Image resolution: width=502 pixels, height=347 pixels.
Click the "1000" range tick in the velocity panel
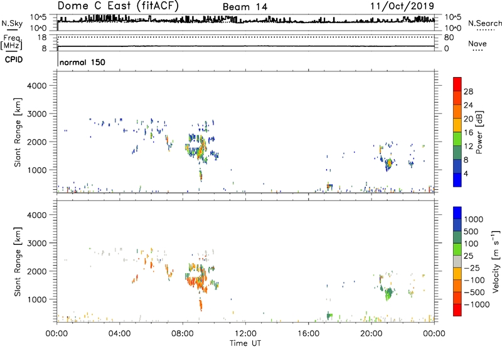coord(37,299)
